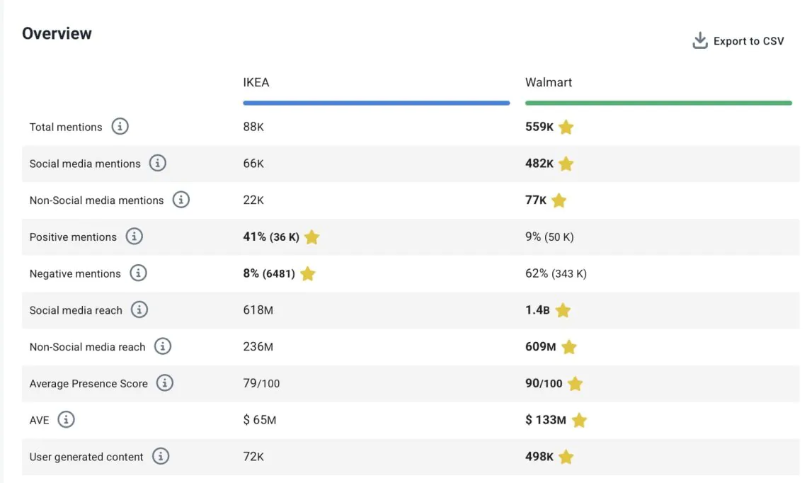Click the Overview heading

(x=57, y=33)
